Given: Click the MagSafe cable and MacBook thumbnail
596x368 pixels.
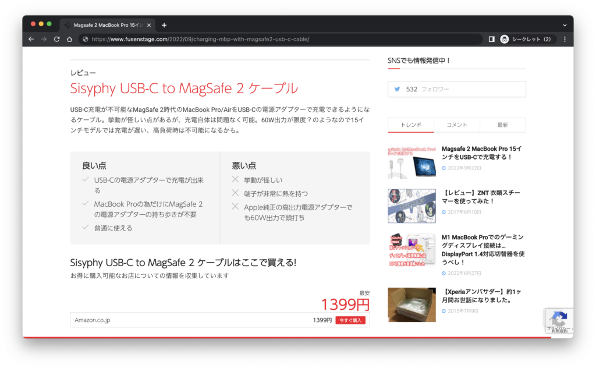Looking at the screenshot, I should [411, 162].
